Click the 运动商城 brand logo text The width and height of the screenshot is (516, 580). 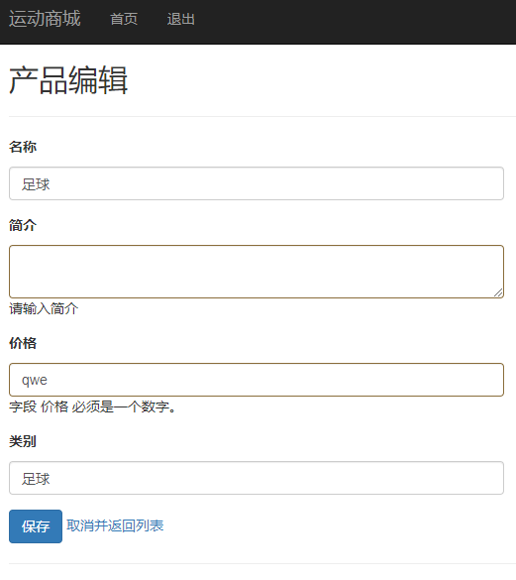[45, 19]
